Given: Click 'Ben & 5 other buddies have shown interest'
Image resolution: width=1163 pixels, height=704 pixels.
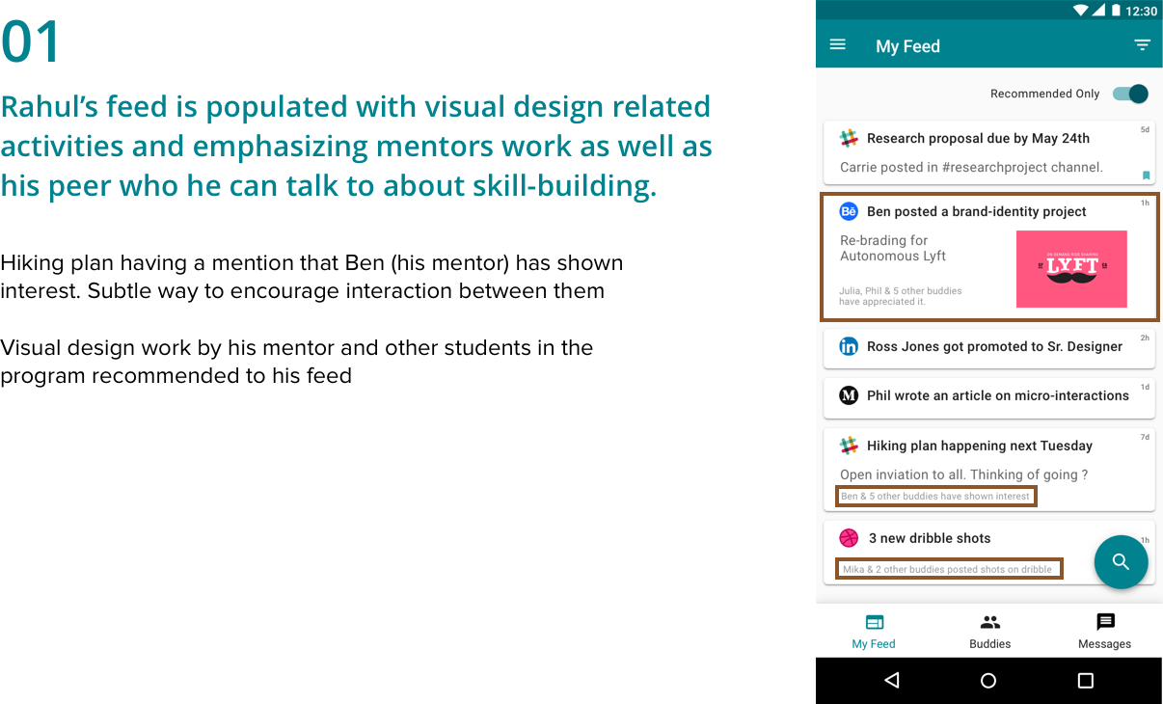Looking at the screenshot, I should tap(935, 497).
